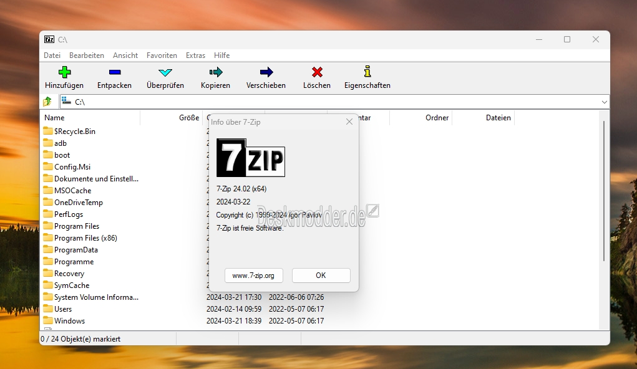Click the OneDriveTemp folder icon
Image resolution: width=637 pixels, height=369 pixels.
tap(48, 202)
